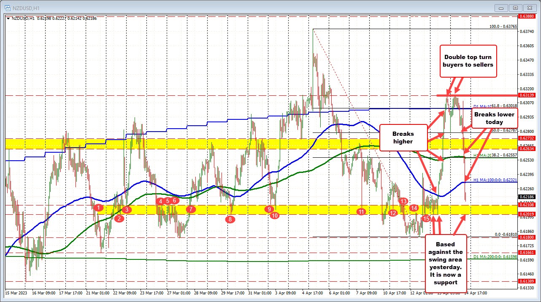Select marker 11 near the 0.62019 level
Image resolution: width=541 pixels, height=302 pixels.
[x=361, y=211]
